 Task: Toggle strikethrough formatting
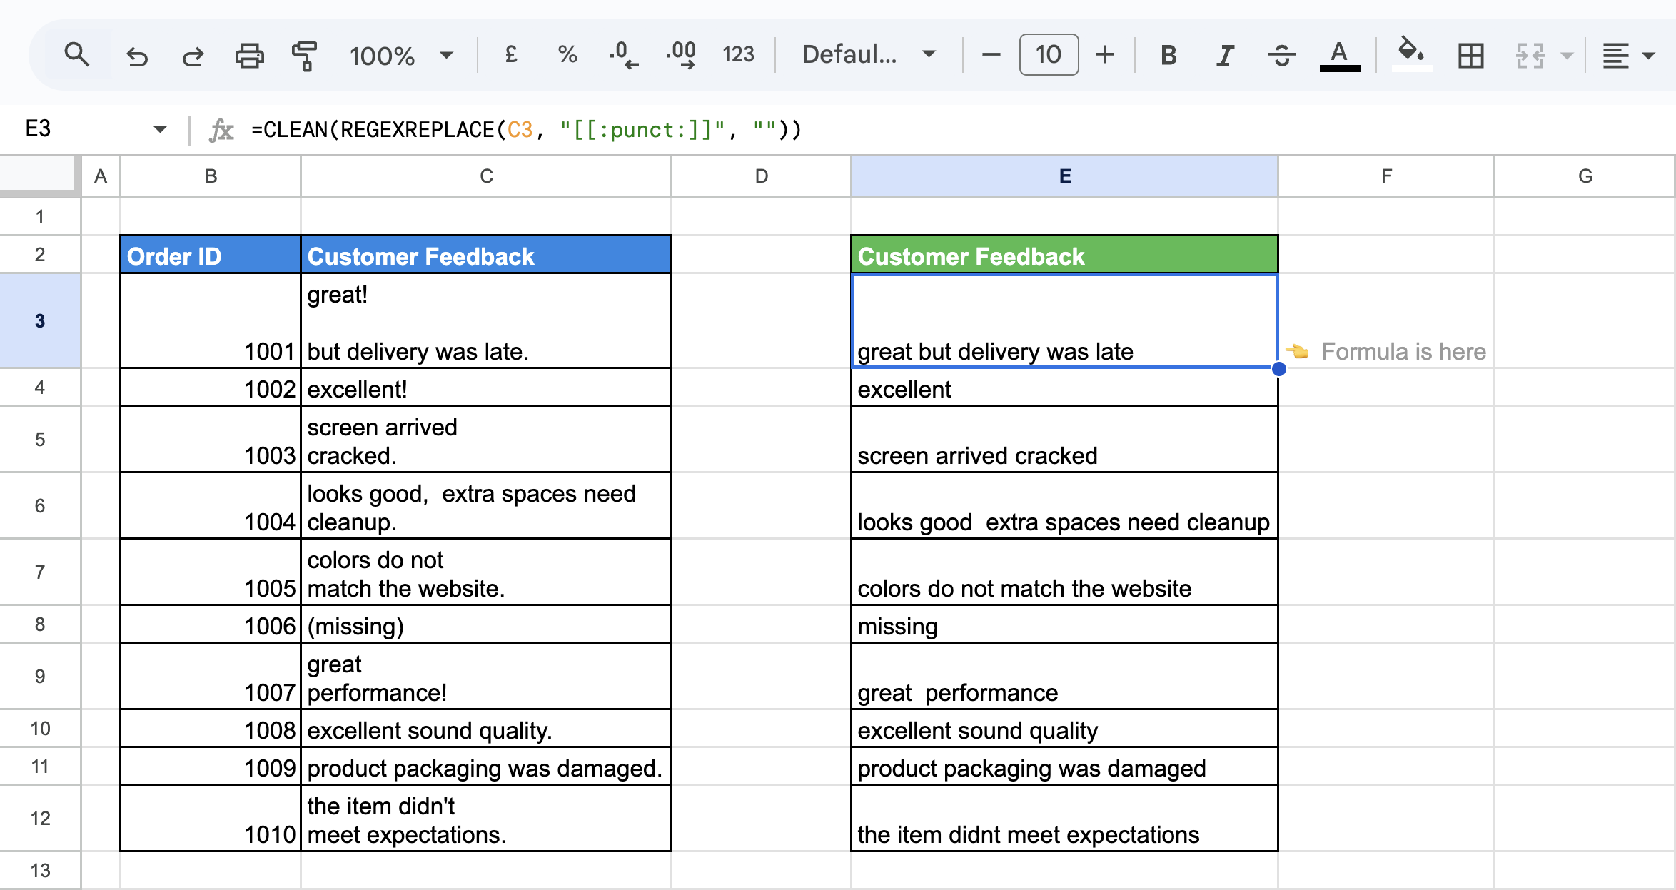[x=1282, y=55]
